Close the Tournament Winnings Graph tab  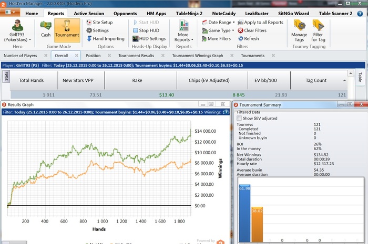pyautogui.click(x=232, y=56)
